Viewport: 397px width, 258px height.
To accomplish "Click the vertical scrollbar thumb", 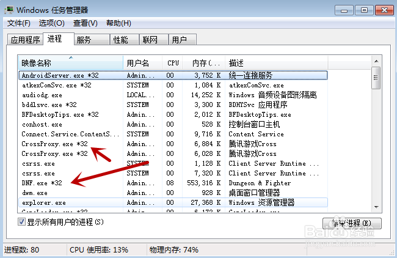I will click(x=376, y=78).
